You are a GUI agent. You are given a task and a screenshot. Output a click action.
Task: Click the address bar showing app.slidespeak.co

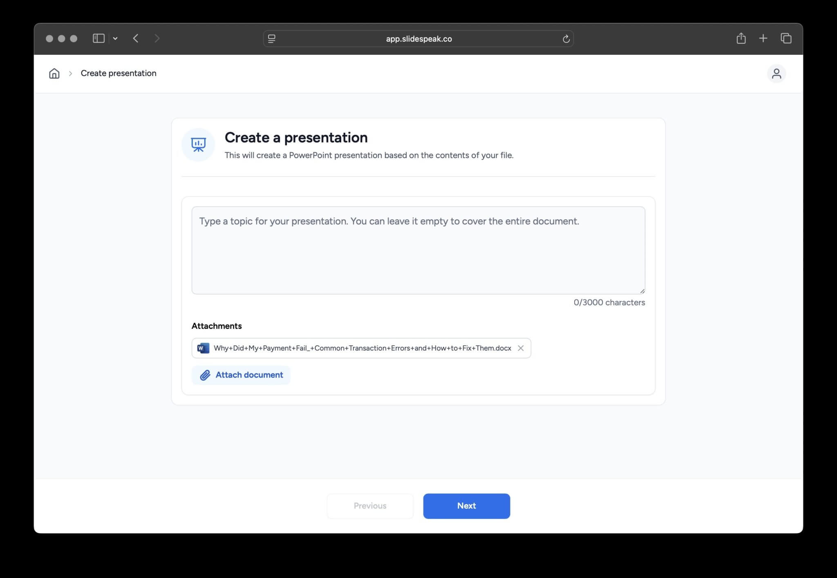(418, 38)
